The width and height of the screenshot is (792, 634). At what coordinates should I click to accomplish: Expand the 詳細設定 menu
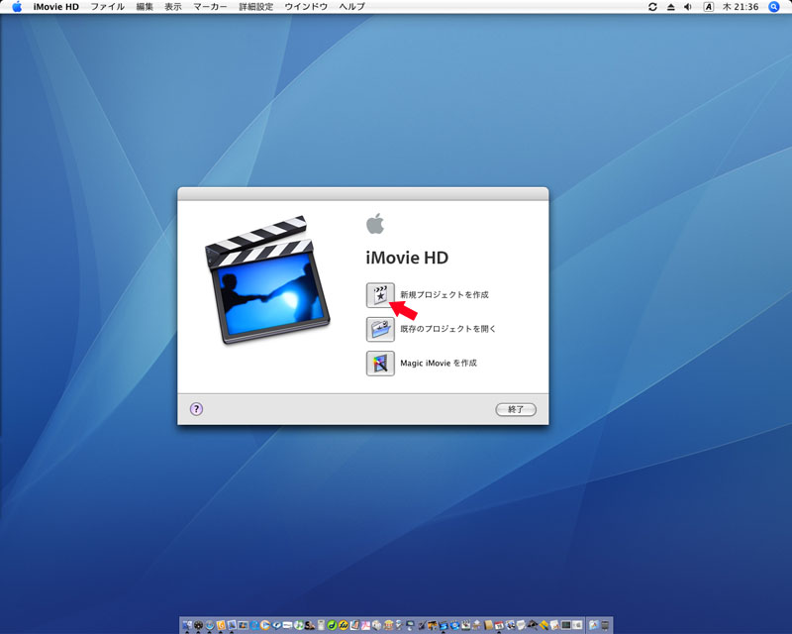pyautogui.click(x=255, y=7)
